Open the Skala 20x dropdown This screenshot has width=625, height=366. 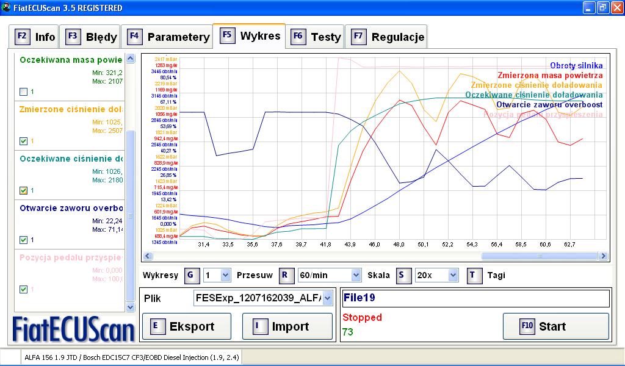click(453, 275)
